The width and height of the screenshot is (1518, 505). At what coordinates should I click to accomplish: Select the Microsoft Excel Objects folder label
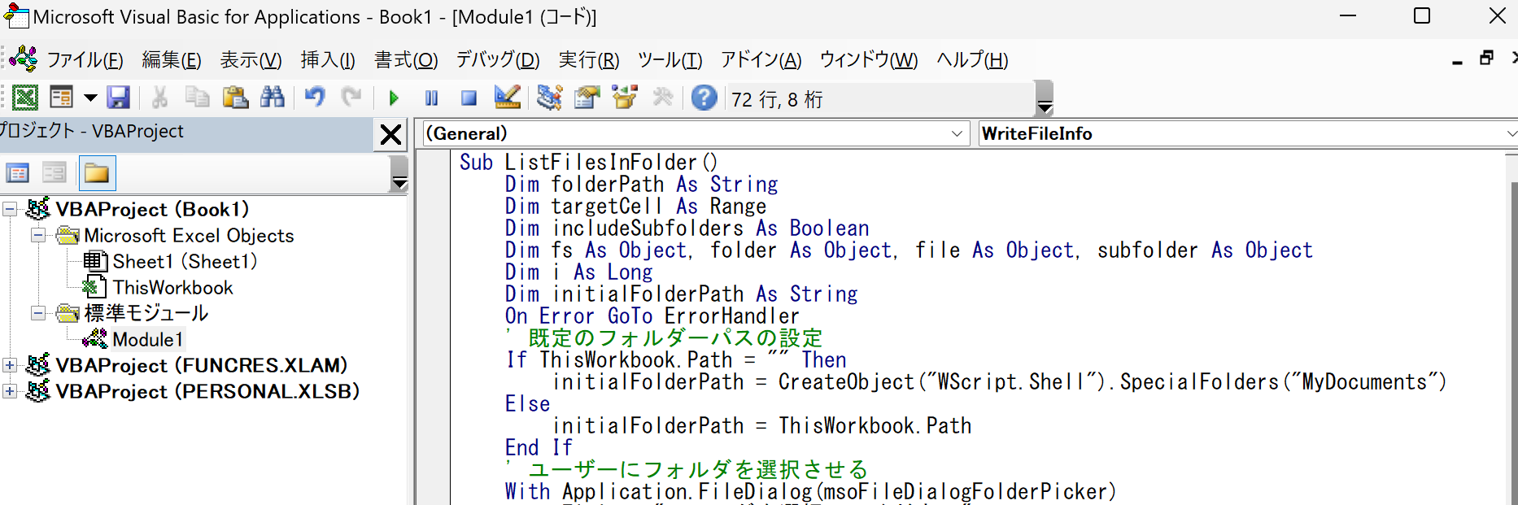click(x=189, y=236)
